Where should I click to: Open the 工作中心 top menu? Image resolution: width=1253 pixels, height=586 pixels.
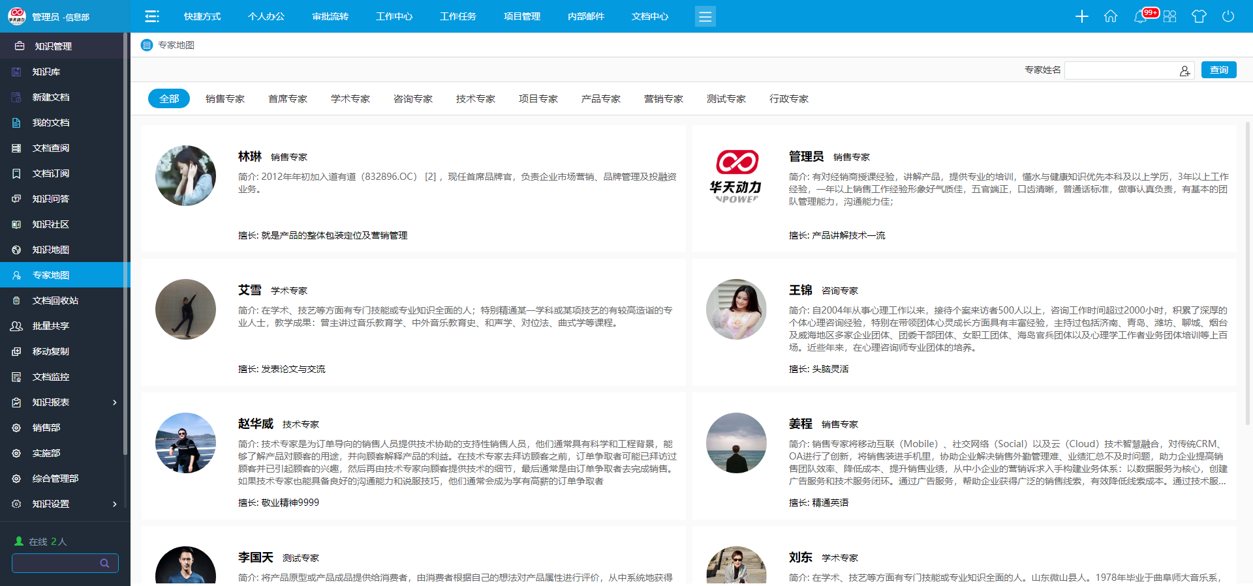pos(394,16)
